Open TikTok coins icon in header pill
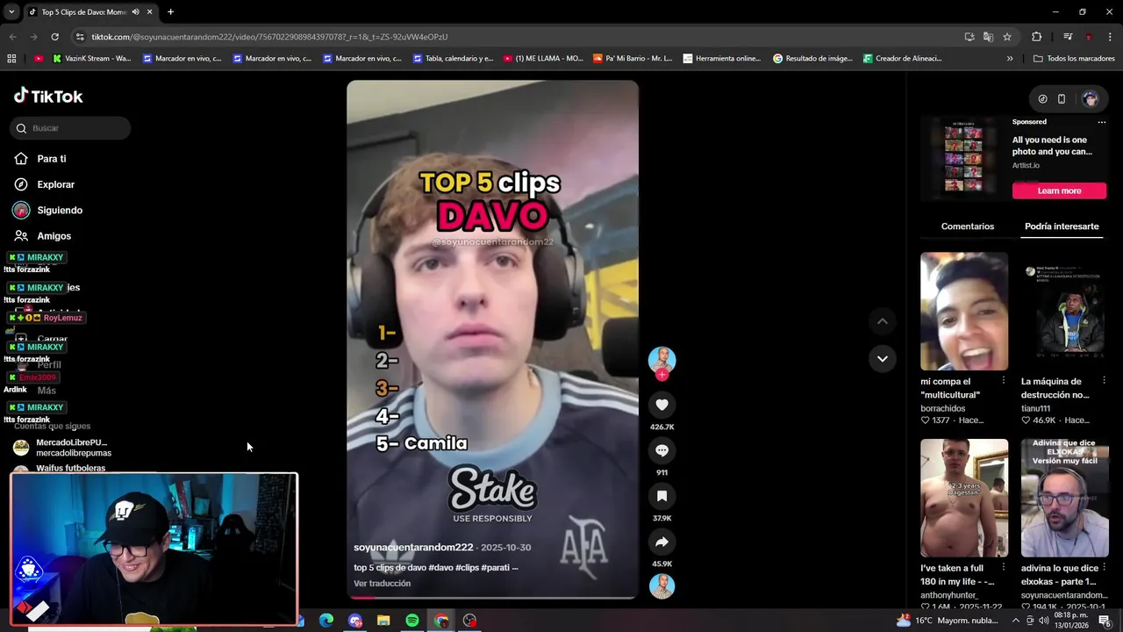 click(x=1042, y=99)
